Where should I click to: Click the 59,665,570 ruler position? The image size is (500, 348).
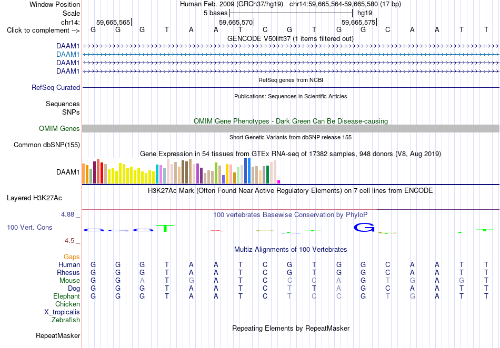[x=236, y=22]
